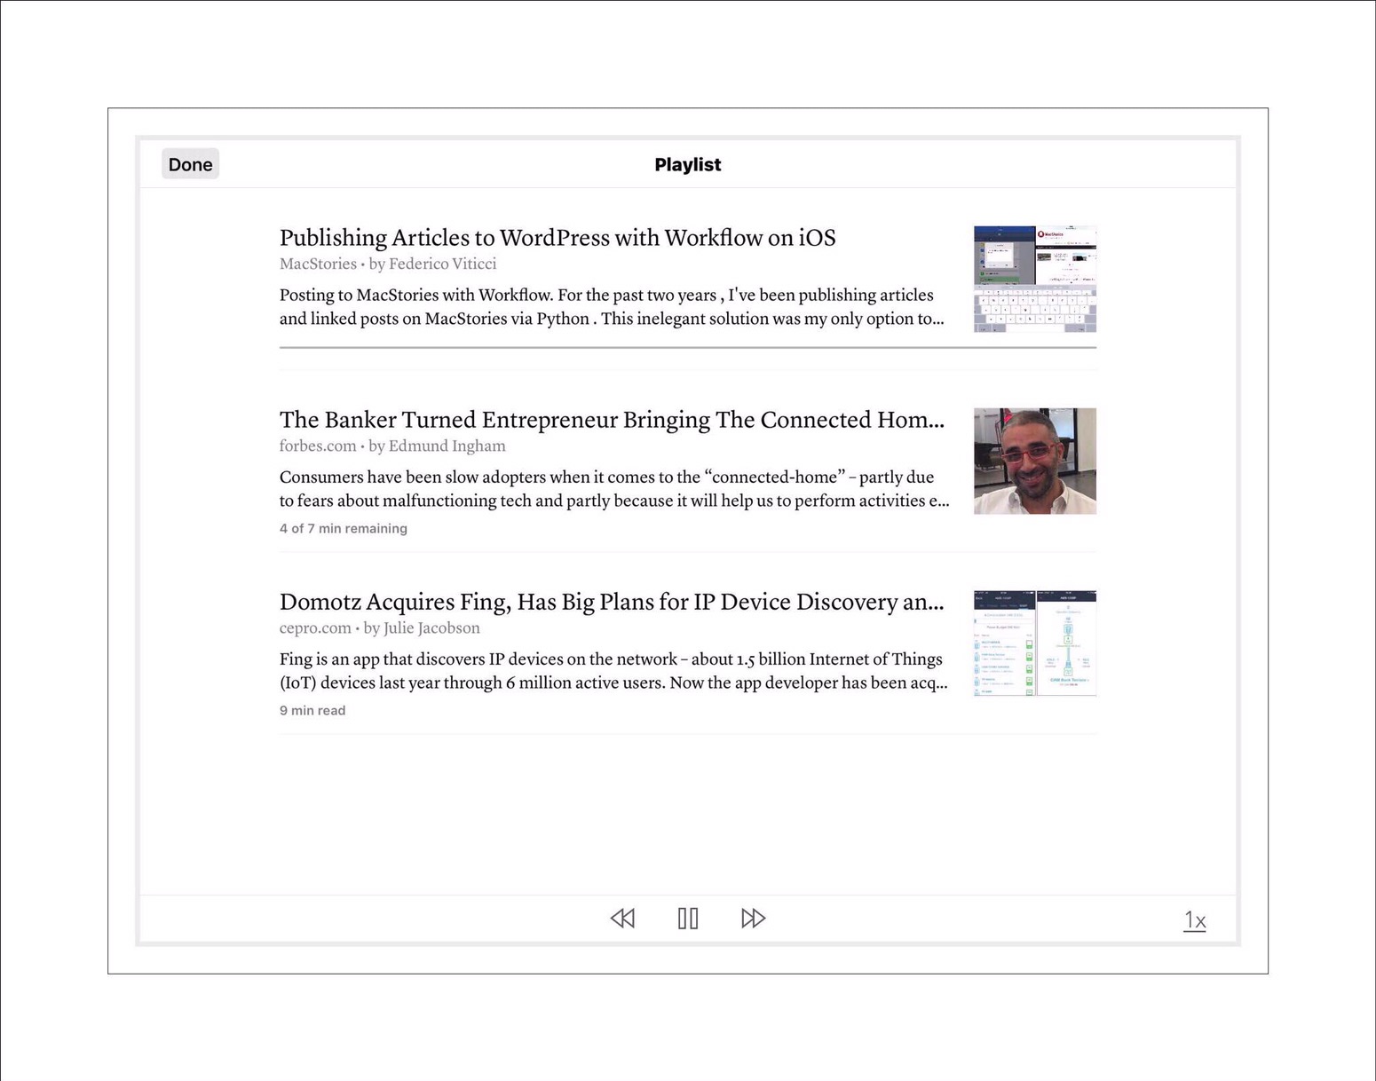Click the '9 min read' label
1376x1081 pixels.
click(312, 710)
